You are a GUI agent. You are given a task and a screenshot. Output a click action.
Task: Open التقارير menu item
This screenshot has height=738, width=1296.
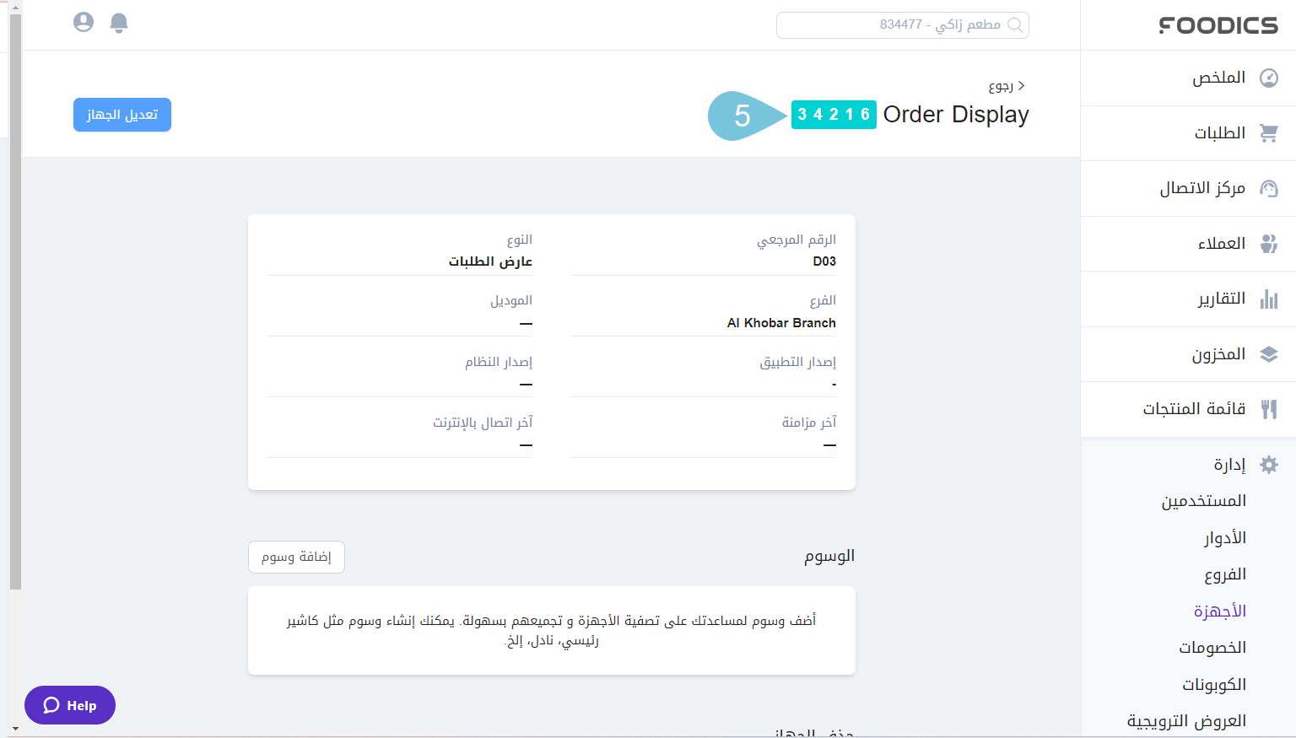(x=1188, y=299)
